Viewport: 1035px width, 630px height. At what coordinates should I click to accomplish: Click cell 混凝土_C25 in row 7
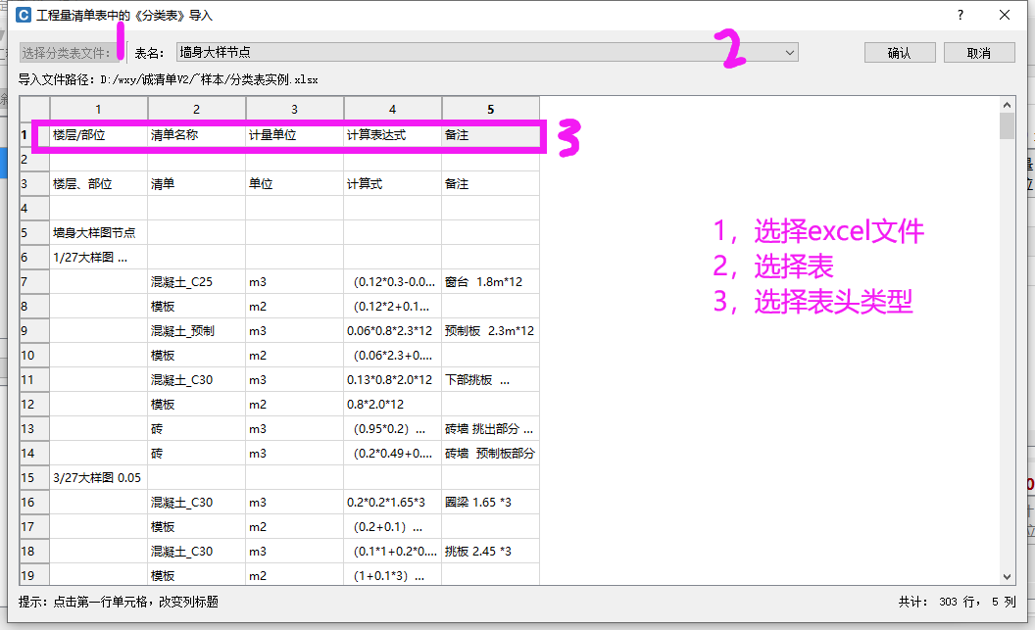(197, 281)
